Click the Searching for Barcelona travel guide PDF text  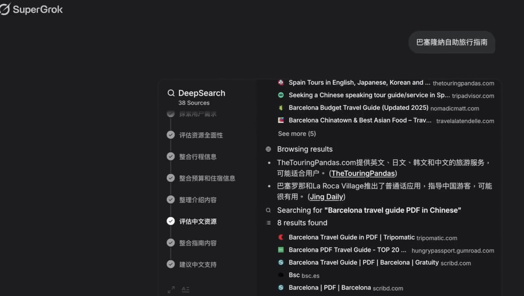point(369,210)
